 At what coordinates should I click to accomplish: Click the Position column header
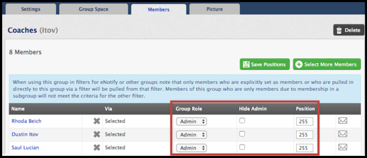[305, 109]
